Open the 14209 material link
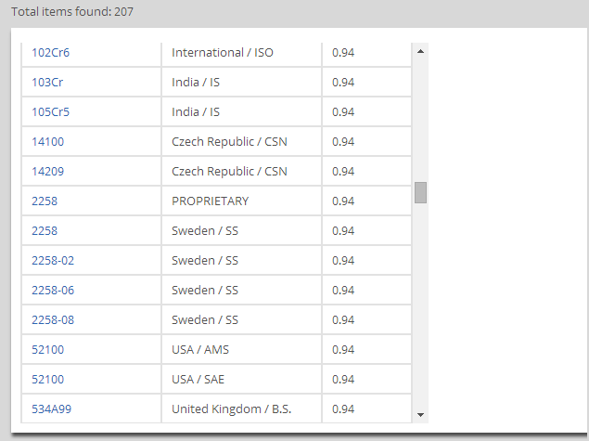This screenshot has height=441, width=589. pyautogui.click(x=47, y=172)
